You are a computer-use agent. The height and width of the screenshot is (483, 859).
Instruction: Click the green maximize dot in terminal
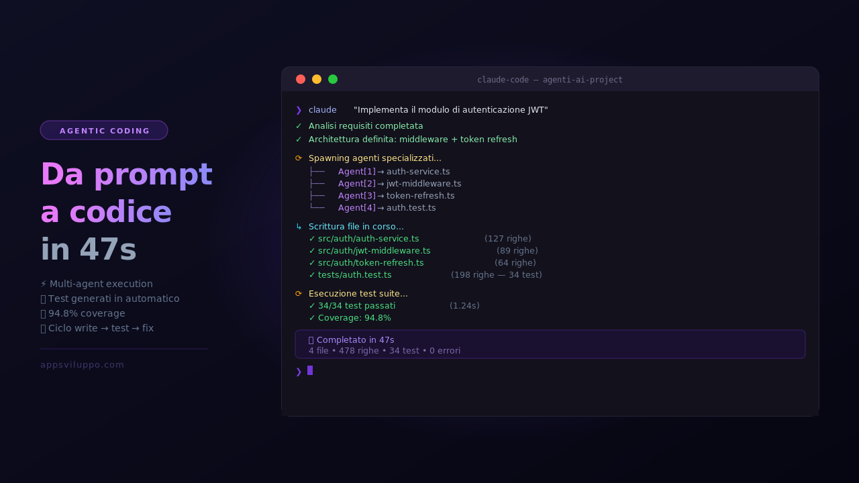(333, 79)
